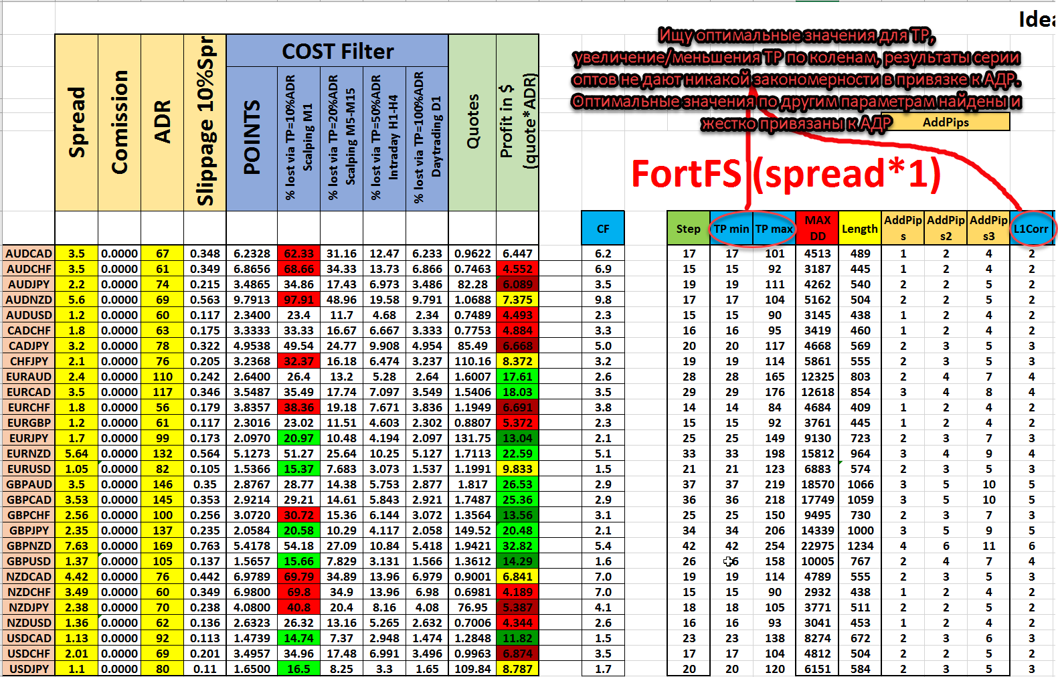Click the AddPips3 header cell
Screen dimensions: 1058x677
(x=988, y=229)
